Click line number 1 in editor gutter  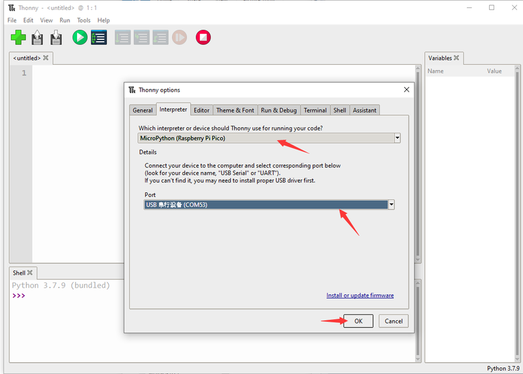(24, 73)
